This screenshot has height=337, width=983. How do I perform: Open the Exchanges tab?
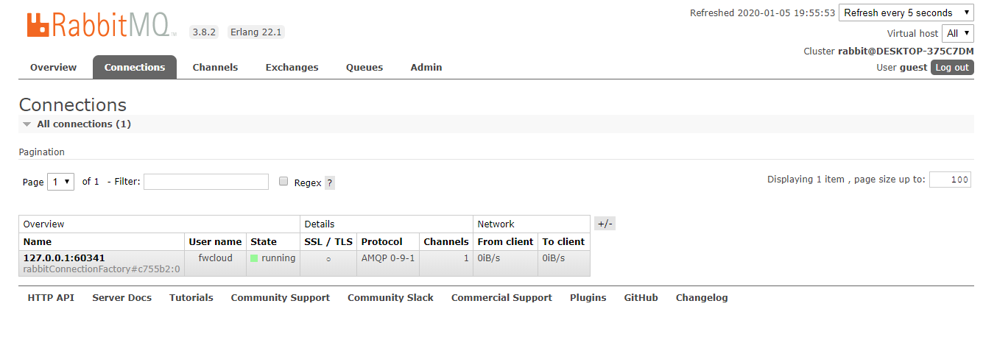coord(292,67)
